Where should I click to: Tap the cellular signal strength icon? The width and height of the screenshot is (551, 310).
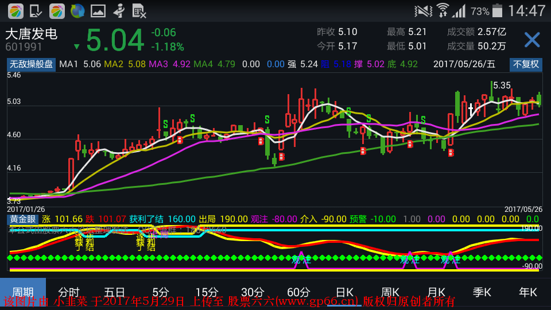pos(459,11)
